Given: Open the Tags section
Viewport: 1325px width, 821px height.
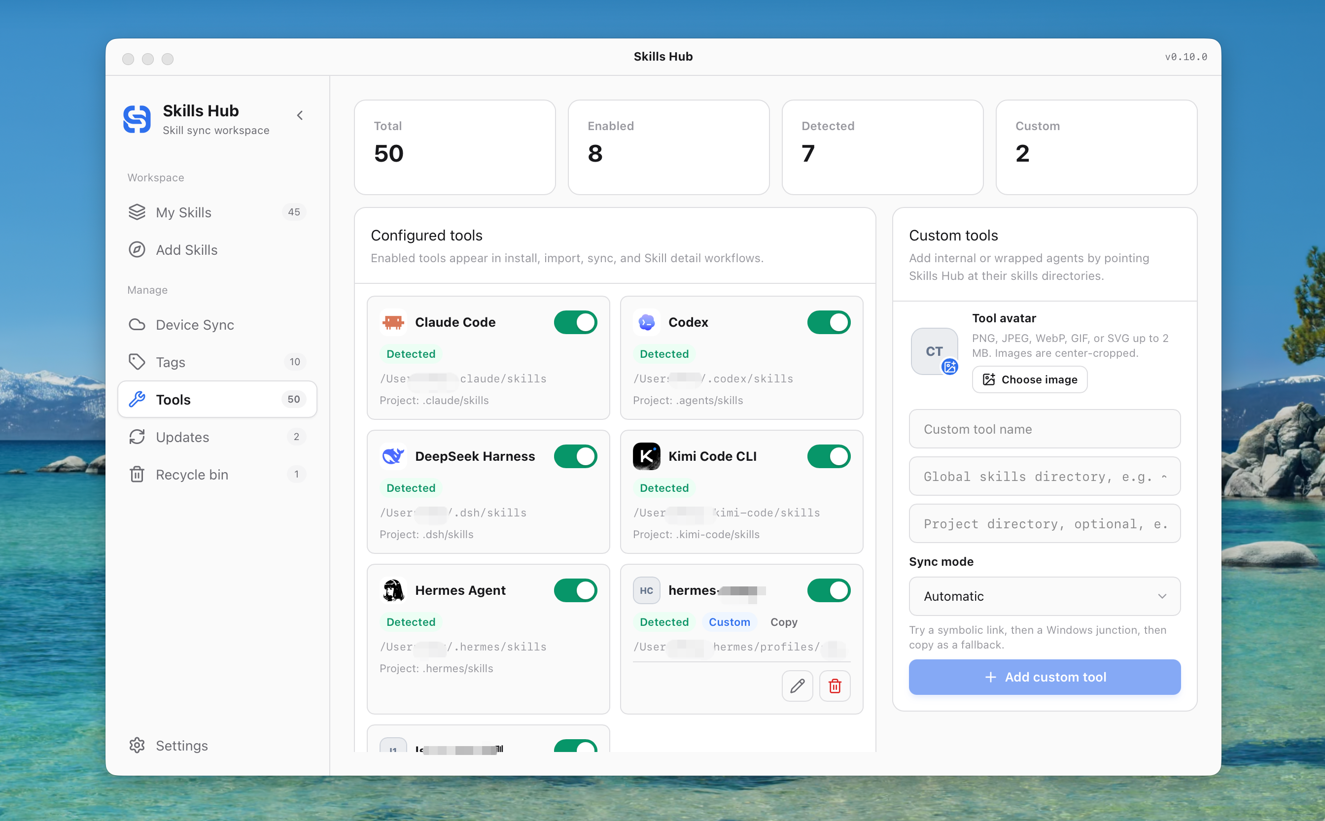Looking at the screenshot, I should click(217, 362).
